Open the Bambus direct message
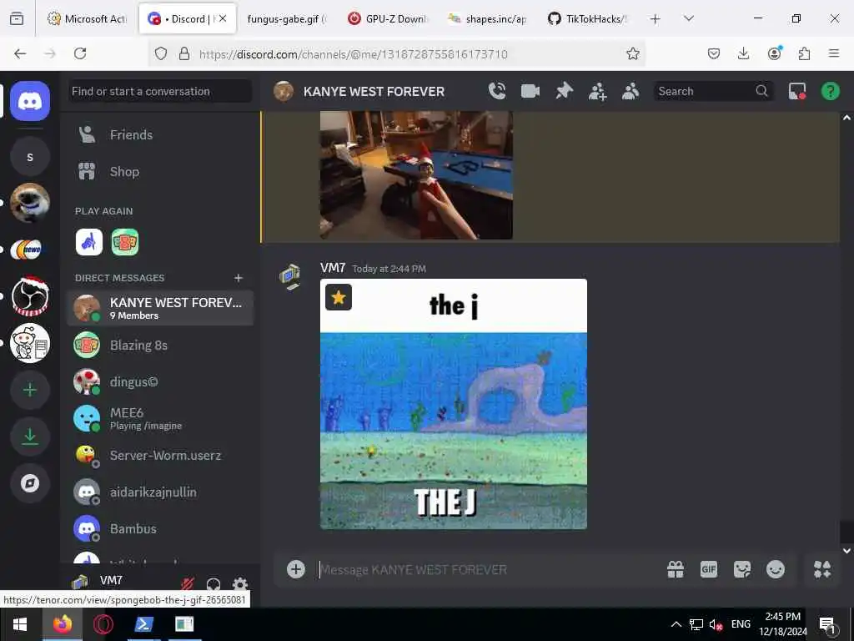854x641 pixels. click(x=160, y=528)
